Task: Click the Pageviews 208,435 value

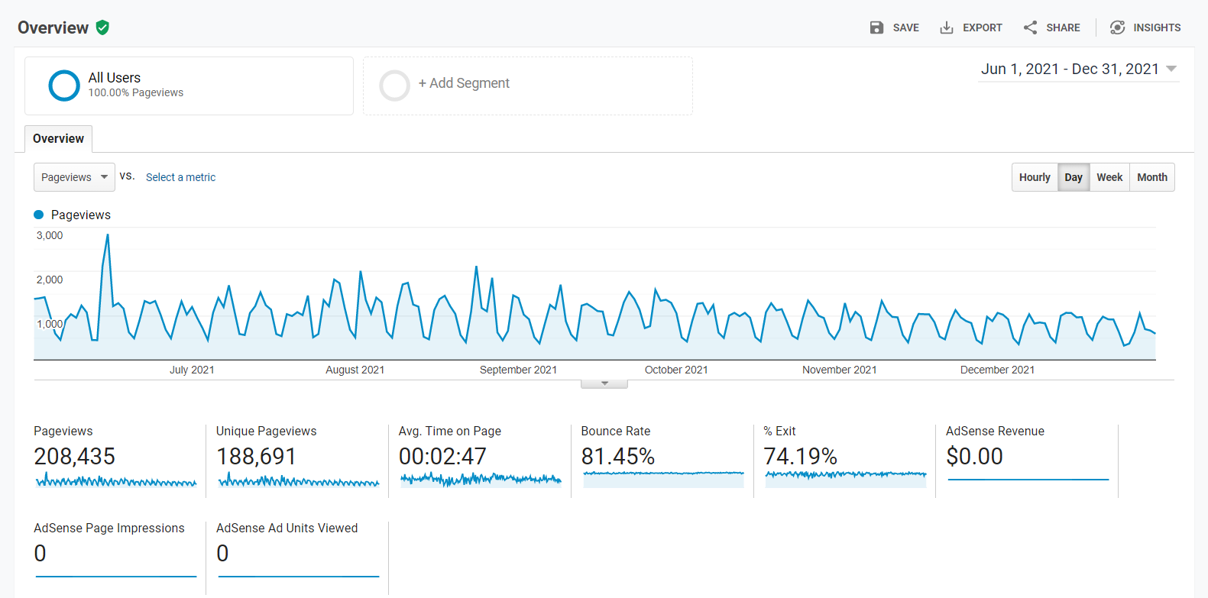Action: (x=75, y=456)
